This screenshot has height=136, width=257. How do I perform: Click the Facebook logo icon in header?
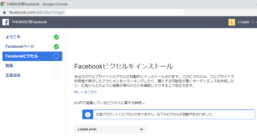click(x=6, y=22)
